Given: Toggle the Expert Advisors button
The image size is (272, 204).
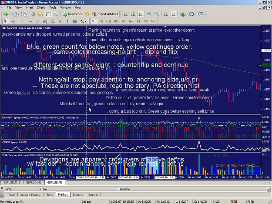Looking at the screenshot, I should coord(105,14).
